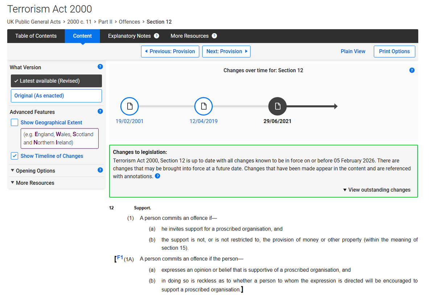Open help icon beside More Resources tab
The height and width of the screenshot is (295, 435).
tap(214, 36)
